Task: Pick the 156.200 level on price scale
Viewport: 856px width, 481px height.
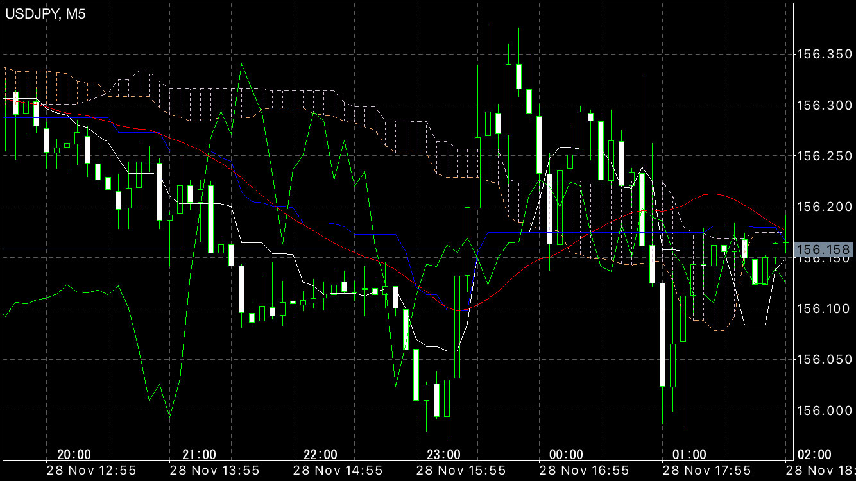Action: (823, 207)
